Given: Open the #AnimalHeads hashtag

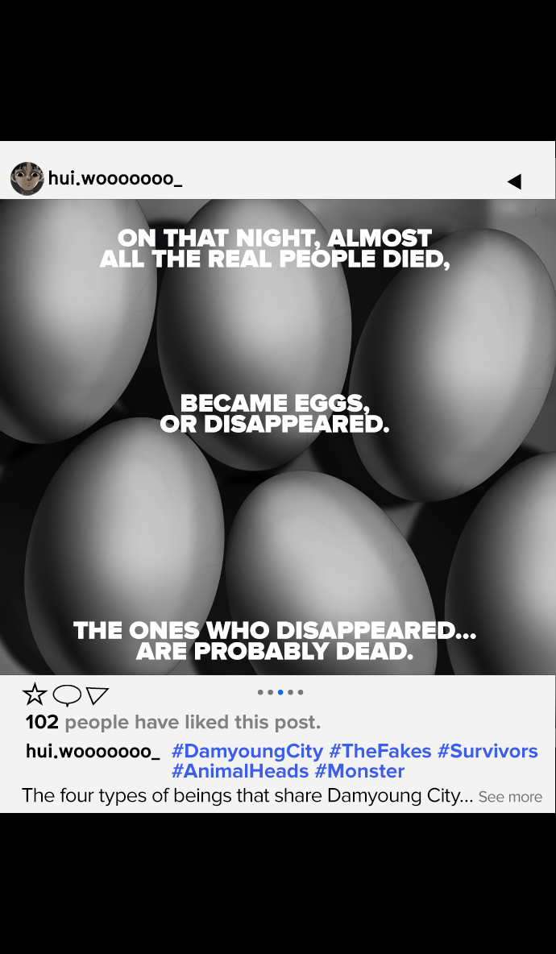Looking at the screenshot, I should (240, 771).
